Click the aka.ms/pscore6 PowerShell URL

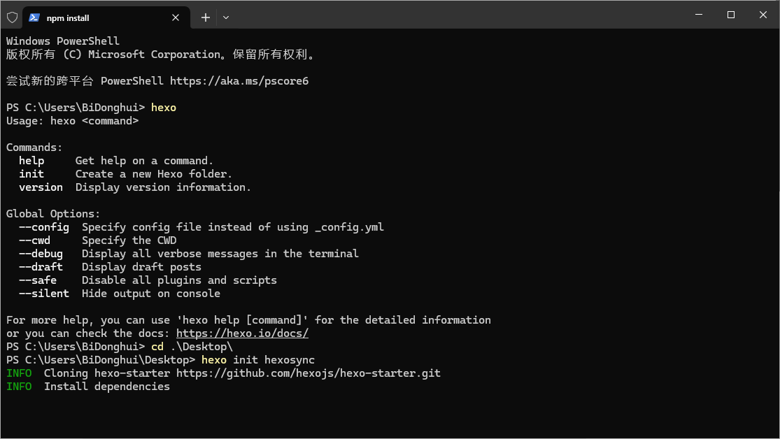[x=239, y=81]
